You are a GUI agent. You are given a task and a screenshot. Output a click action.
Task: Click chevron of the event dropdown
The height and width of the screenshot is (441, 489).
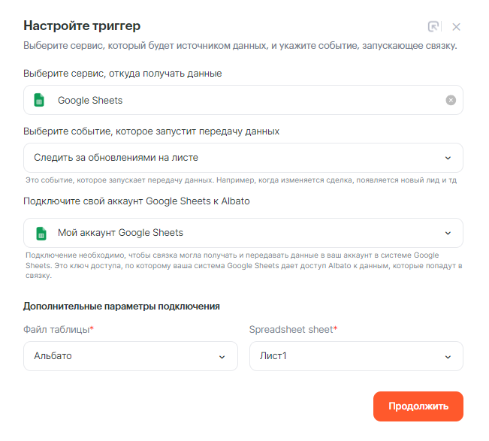[448, 158]
